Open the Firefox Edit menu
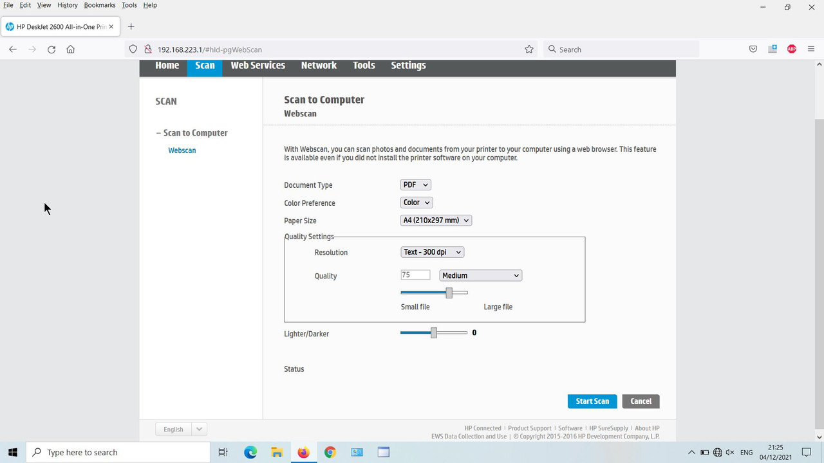This screenshot has width=824, height=463. click(x=25, y=5)
